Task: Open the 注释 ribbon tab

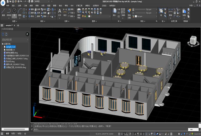Action: point(19,5)
